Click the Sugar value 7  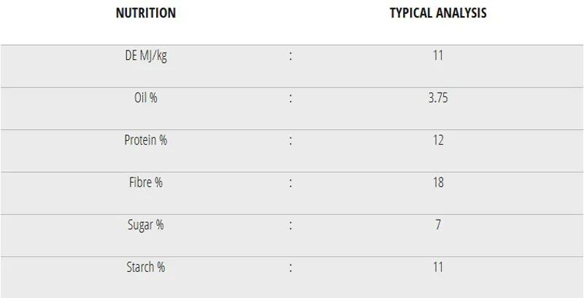(438, 225)
